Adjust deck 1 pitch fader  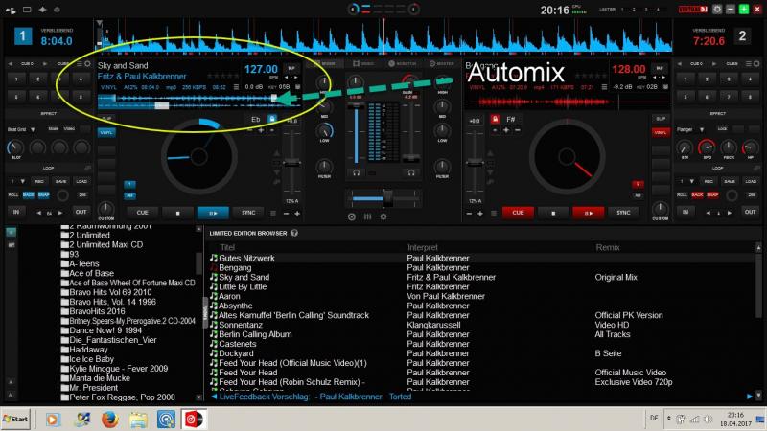click(x=292, y=163)
